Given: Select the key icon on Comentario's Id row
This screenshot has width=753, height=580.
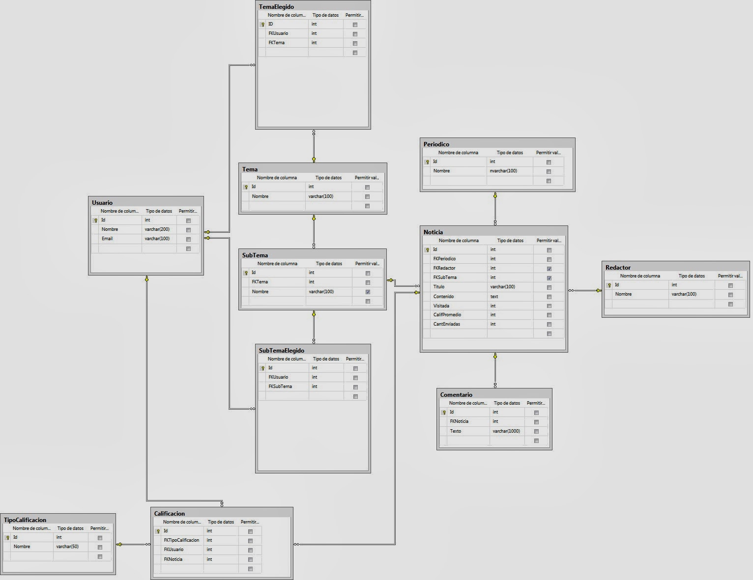Looking at the screenshot, I should click(445, 412).
